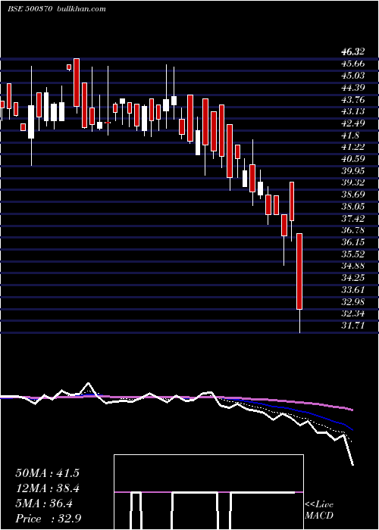Click the '<<Live MACD' label
The height and width of the screenshot is (530, 379).
click(319, 510)
